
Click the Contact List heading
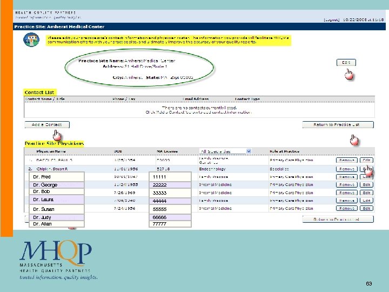pos(39,92)
